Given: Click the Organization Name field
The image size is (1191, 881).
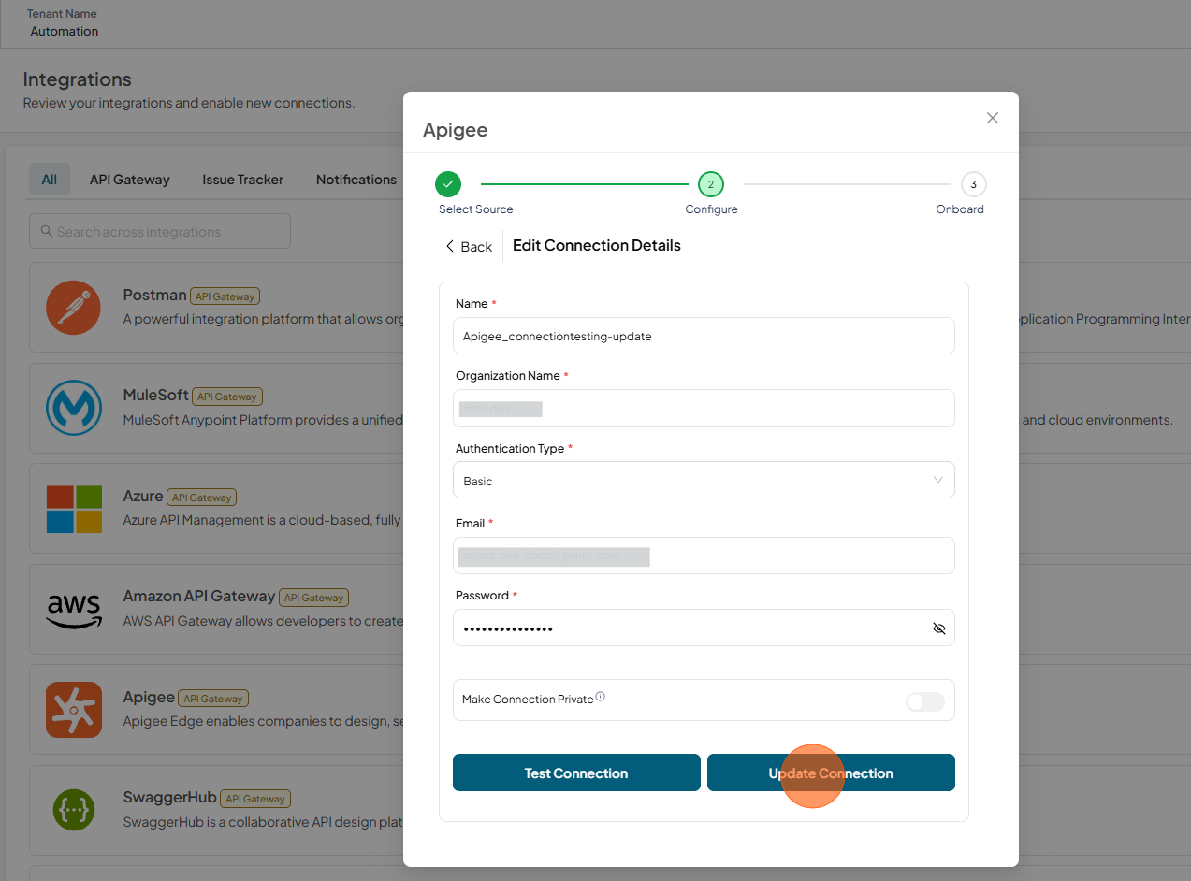Looking at the screenshot, I should (704, 409).
